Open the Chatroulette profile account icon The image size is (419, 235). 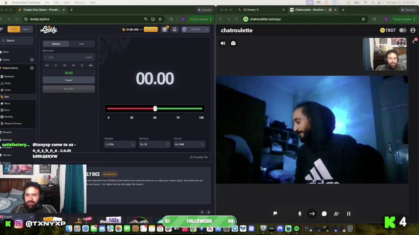[x=413, y=30]
